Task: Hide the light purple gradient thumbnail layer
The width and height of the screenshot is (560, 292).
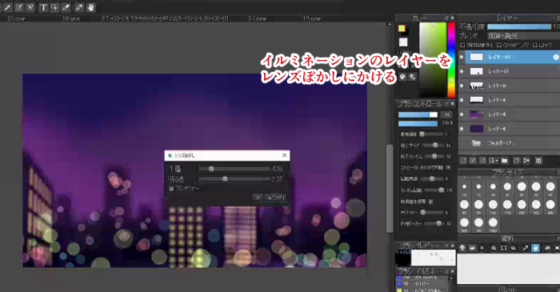Action: click(462, 114)
